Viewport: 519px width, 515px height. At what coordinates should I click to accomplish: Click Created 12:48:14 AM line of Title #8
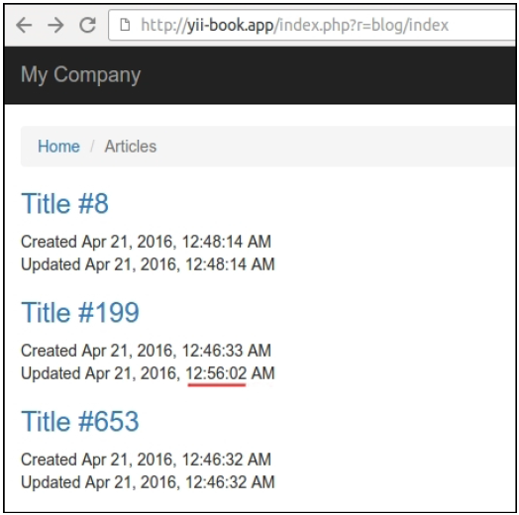[146, 242]
